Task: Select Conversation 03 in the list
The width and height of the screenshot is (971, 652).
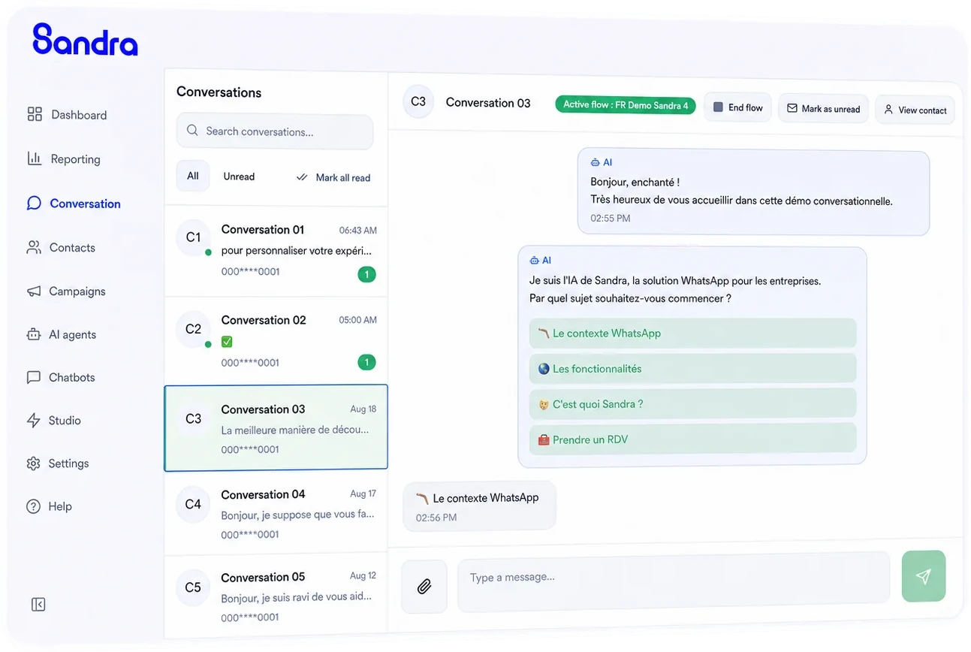Action: click(x=276, y=428)
